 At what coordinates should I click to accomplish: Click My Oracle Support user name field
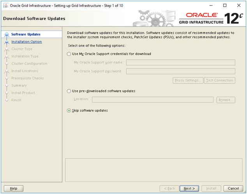[180, 62]
